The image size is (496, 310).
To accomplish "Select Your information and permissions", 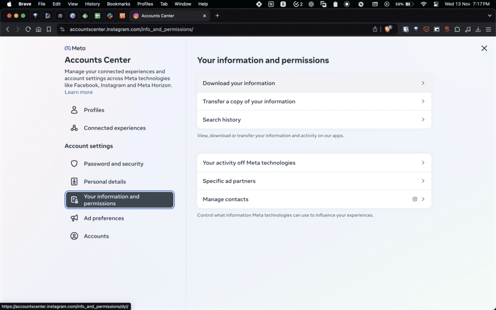I will (x=120, y=200).
